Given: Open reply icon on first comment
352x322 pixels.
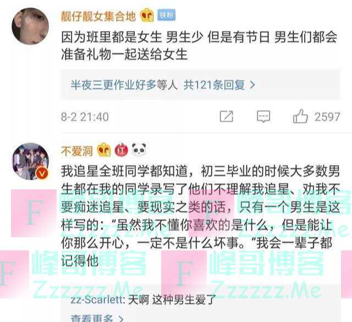Looking at the screenshot, I should (x=263, y=116).
